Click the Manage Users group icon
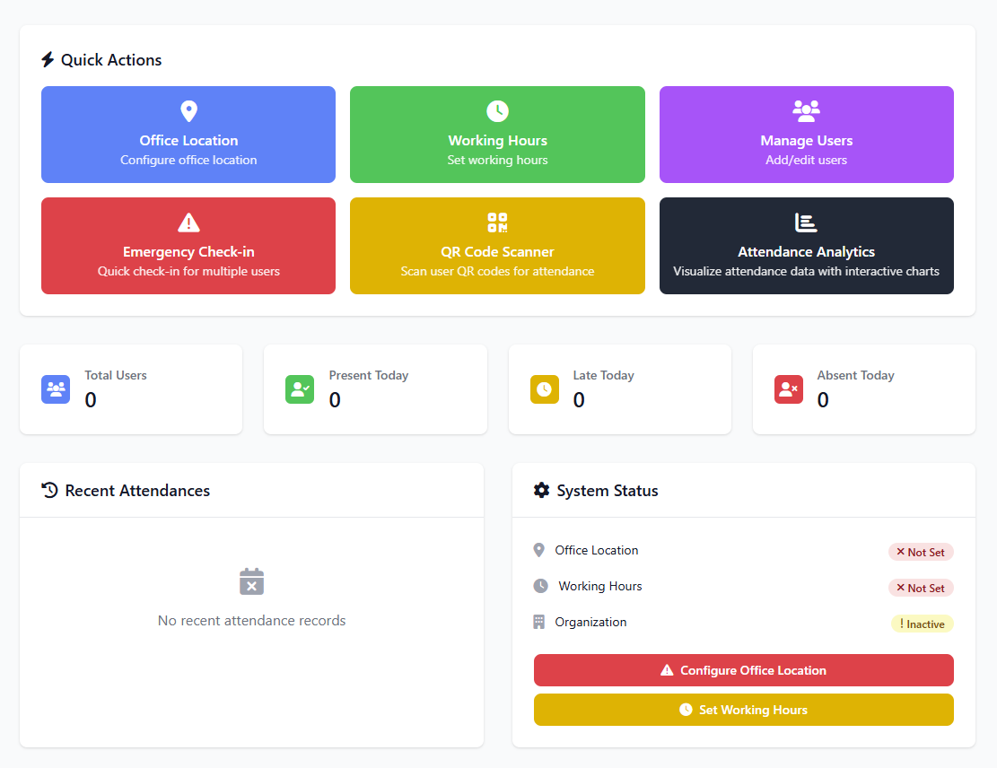Image resolution: width=997 pixels, height=768 pixels. click(x=806, y=110)
